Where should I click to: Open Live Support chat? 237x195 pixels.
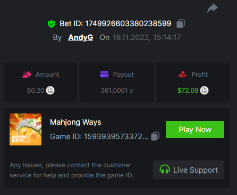click(x=189, y=170)
